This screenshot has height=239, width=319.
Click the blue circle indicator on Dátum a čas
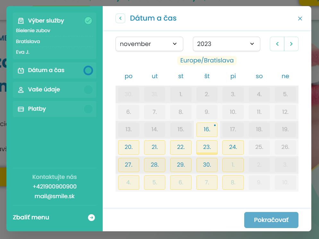pyautogui.click(x=88, y=70)
